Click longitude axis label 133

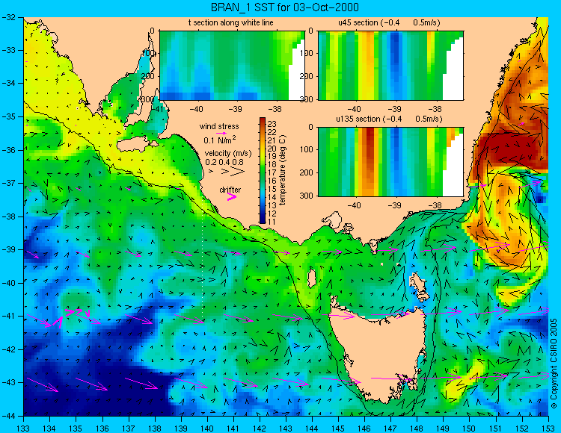pos(23,429)
